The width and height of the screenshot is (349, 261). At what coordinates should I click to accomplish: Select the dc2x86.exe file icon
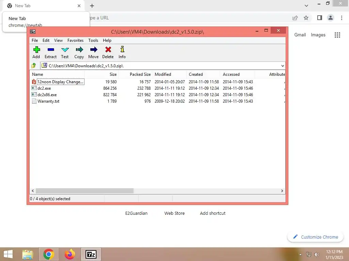coord(34,94)
